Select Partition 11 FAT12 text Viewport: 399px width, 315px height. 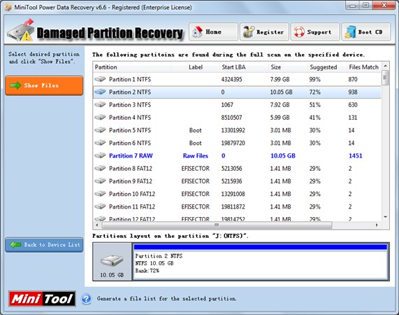tap(132, 206)
